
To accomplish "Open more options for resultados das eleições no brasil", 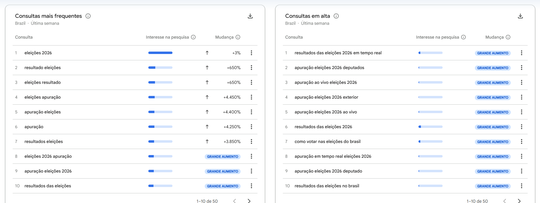I will coord(522,186).
